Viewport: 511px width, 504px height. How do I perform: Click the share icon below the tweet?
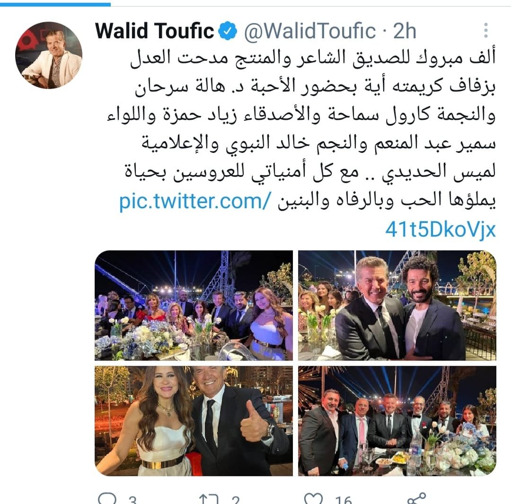tap(416, 498)
